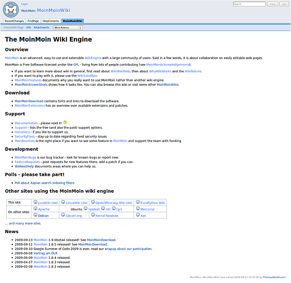Click the MoinMoin logo icon
291x283 pixels.
point(11,9)
